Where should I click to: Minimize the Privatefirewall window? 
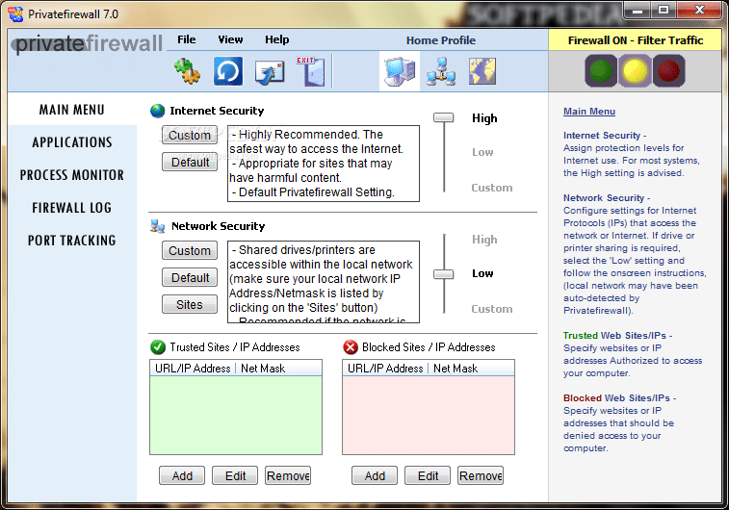click(x=638, y=11)
